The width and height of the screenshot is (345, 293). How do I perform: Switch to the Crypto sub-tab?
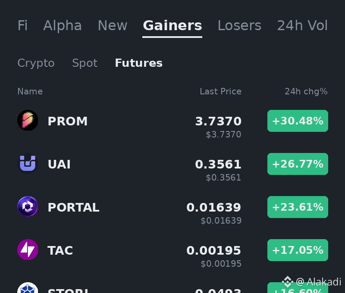coord(36,63)
